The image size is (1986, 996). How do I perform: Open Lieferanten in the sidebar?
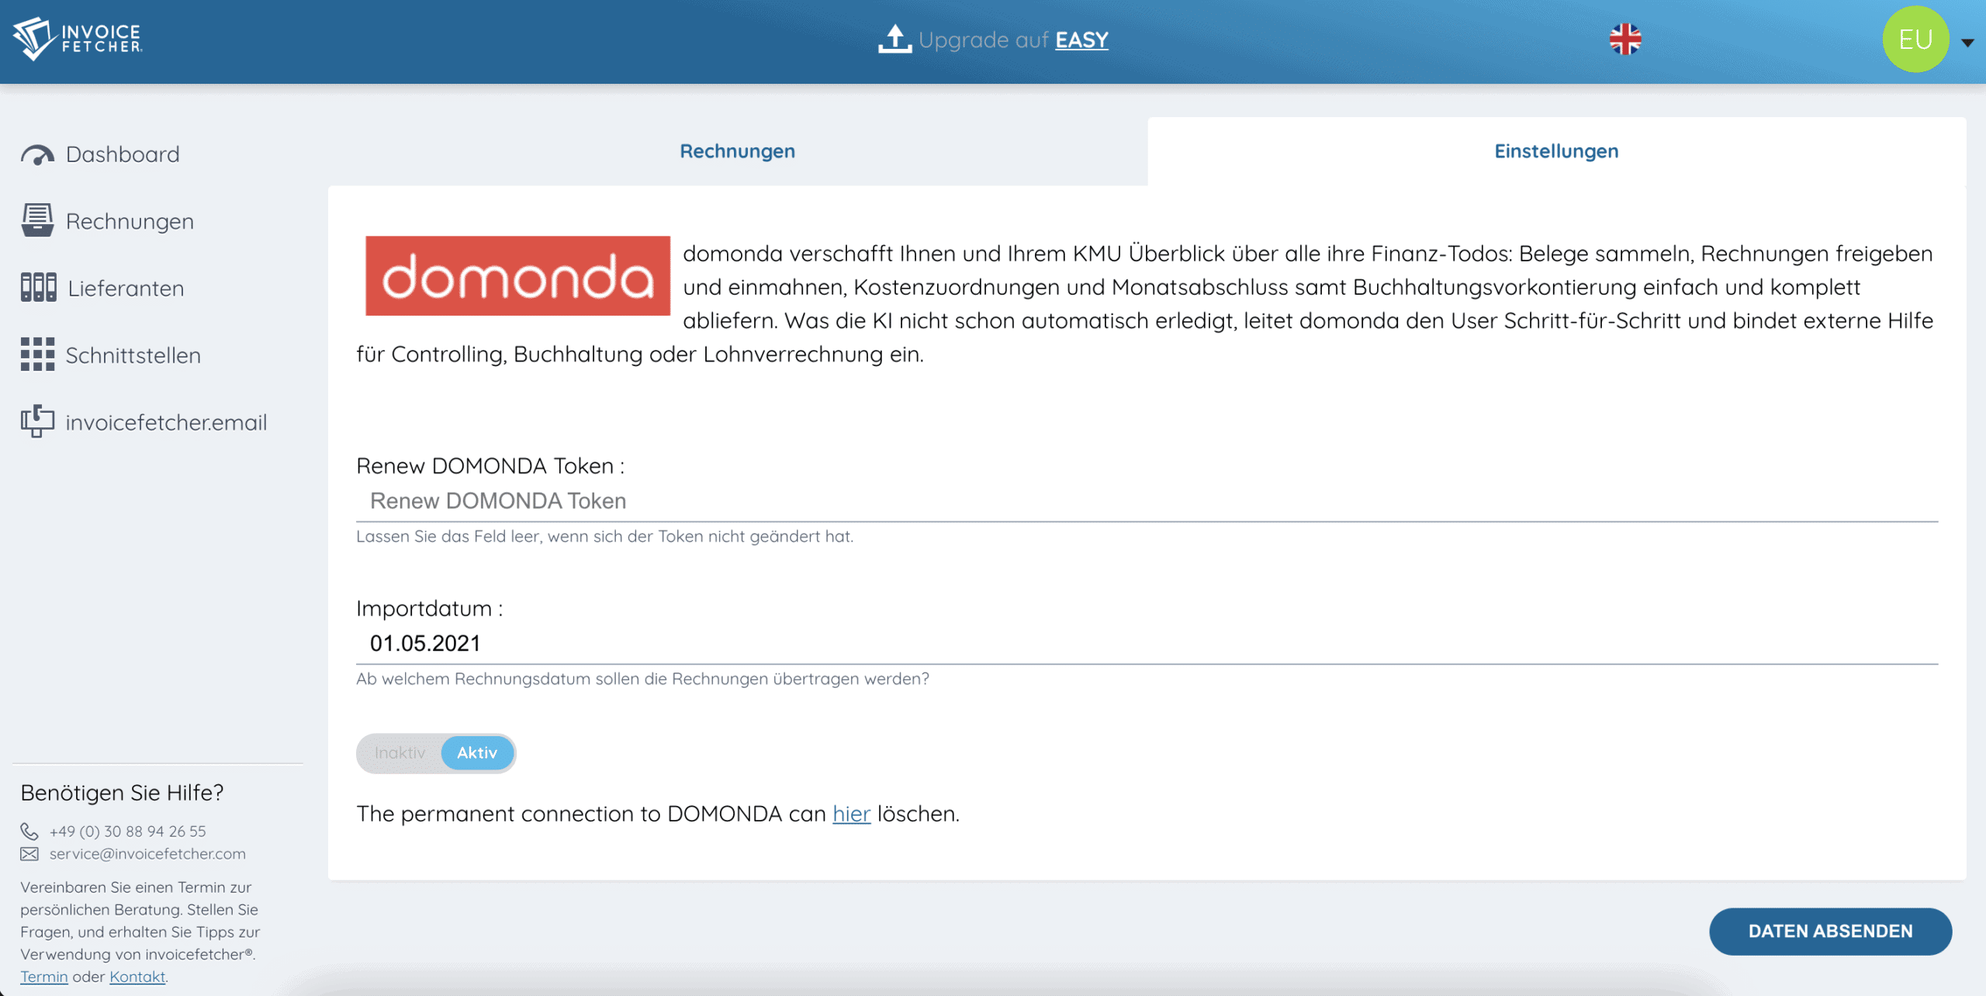[126, 289]
